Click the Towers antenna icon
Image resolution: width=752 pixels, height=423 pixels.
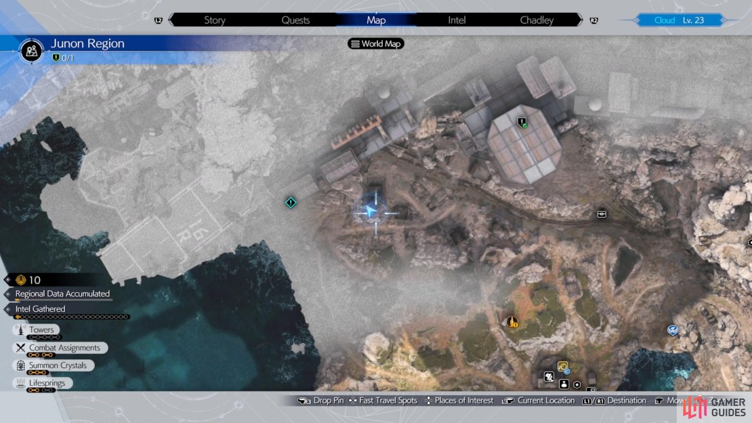pyautogui.click(x=20, y=330)
